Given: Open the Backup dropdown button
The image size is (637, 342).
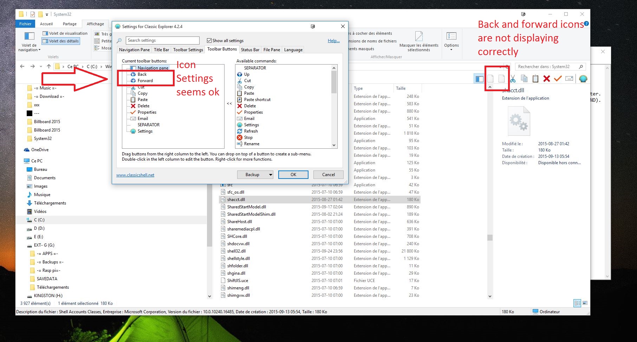Looking at the screenshot, I should click(x=270, y=175).
